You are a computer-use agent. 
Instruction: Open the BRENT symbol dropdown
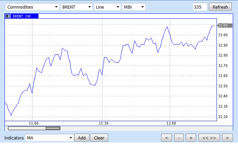tap(77, 7)
